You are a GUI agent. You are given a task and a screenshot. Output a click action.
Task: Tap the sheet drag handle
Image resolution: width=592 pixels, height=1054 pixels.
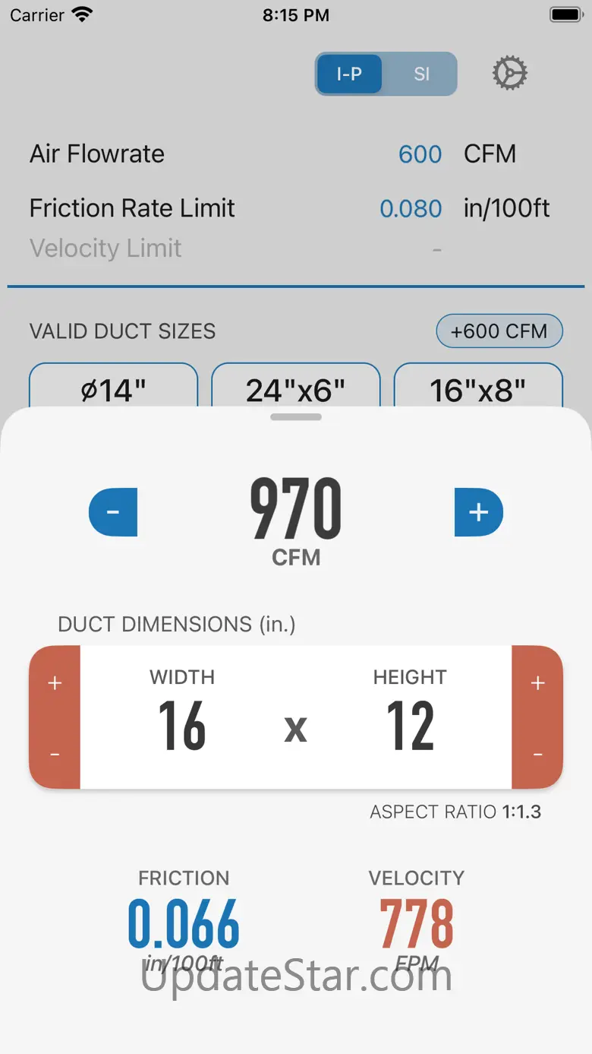click(x=296, y=417)
